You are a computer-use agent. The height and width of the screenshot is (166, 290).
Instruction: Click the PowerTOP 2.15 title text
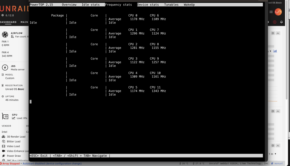coord(41,5)
